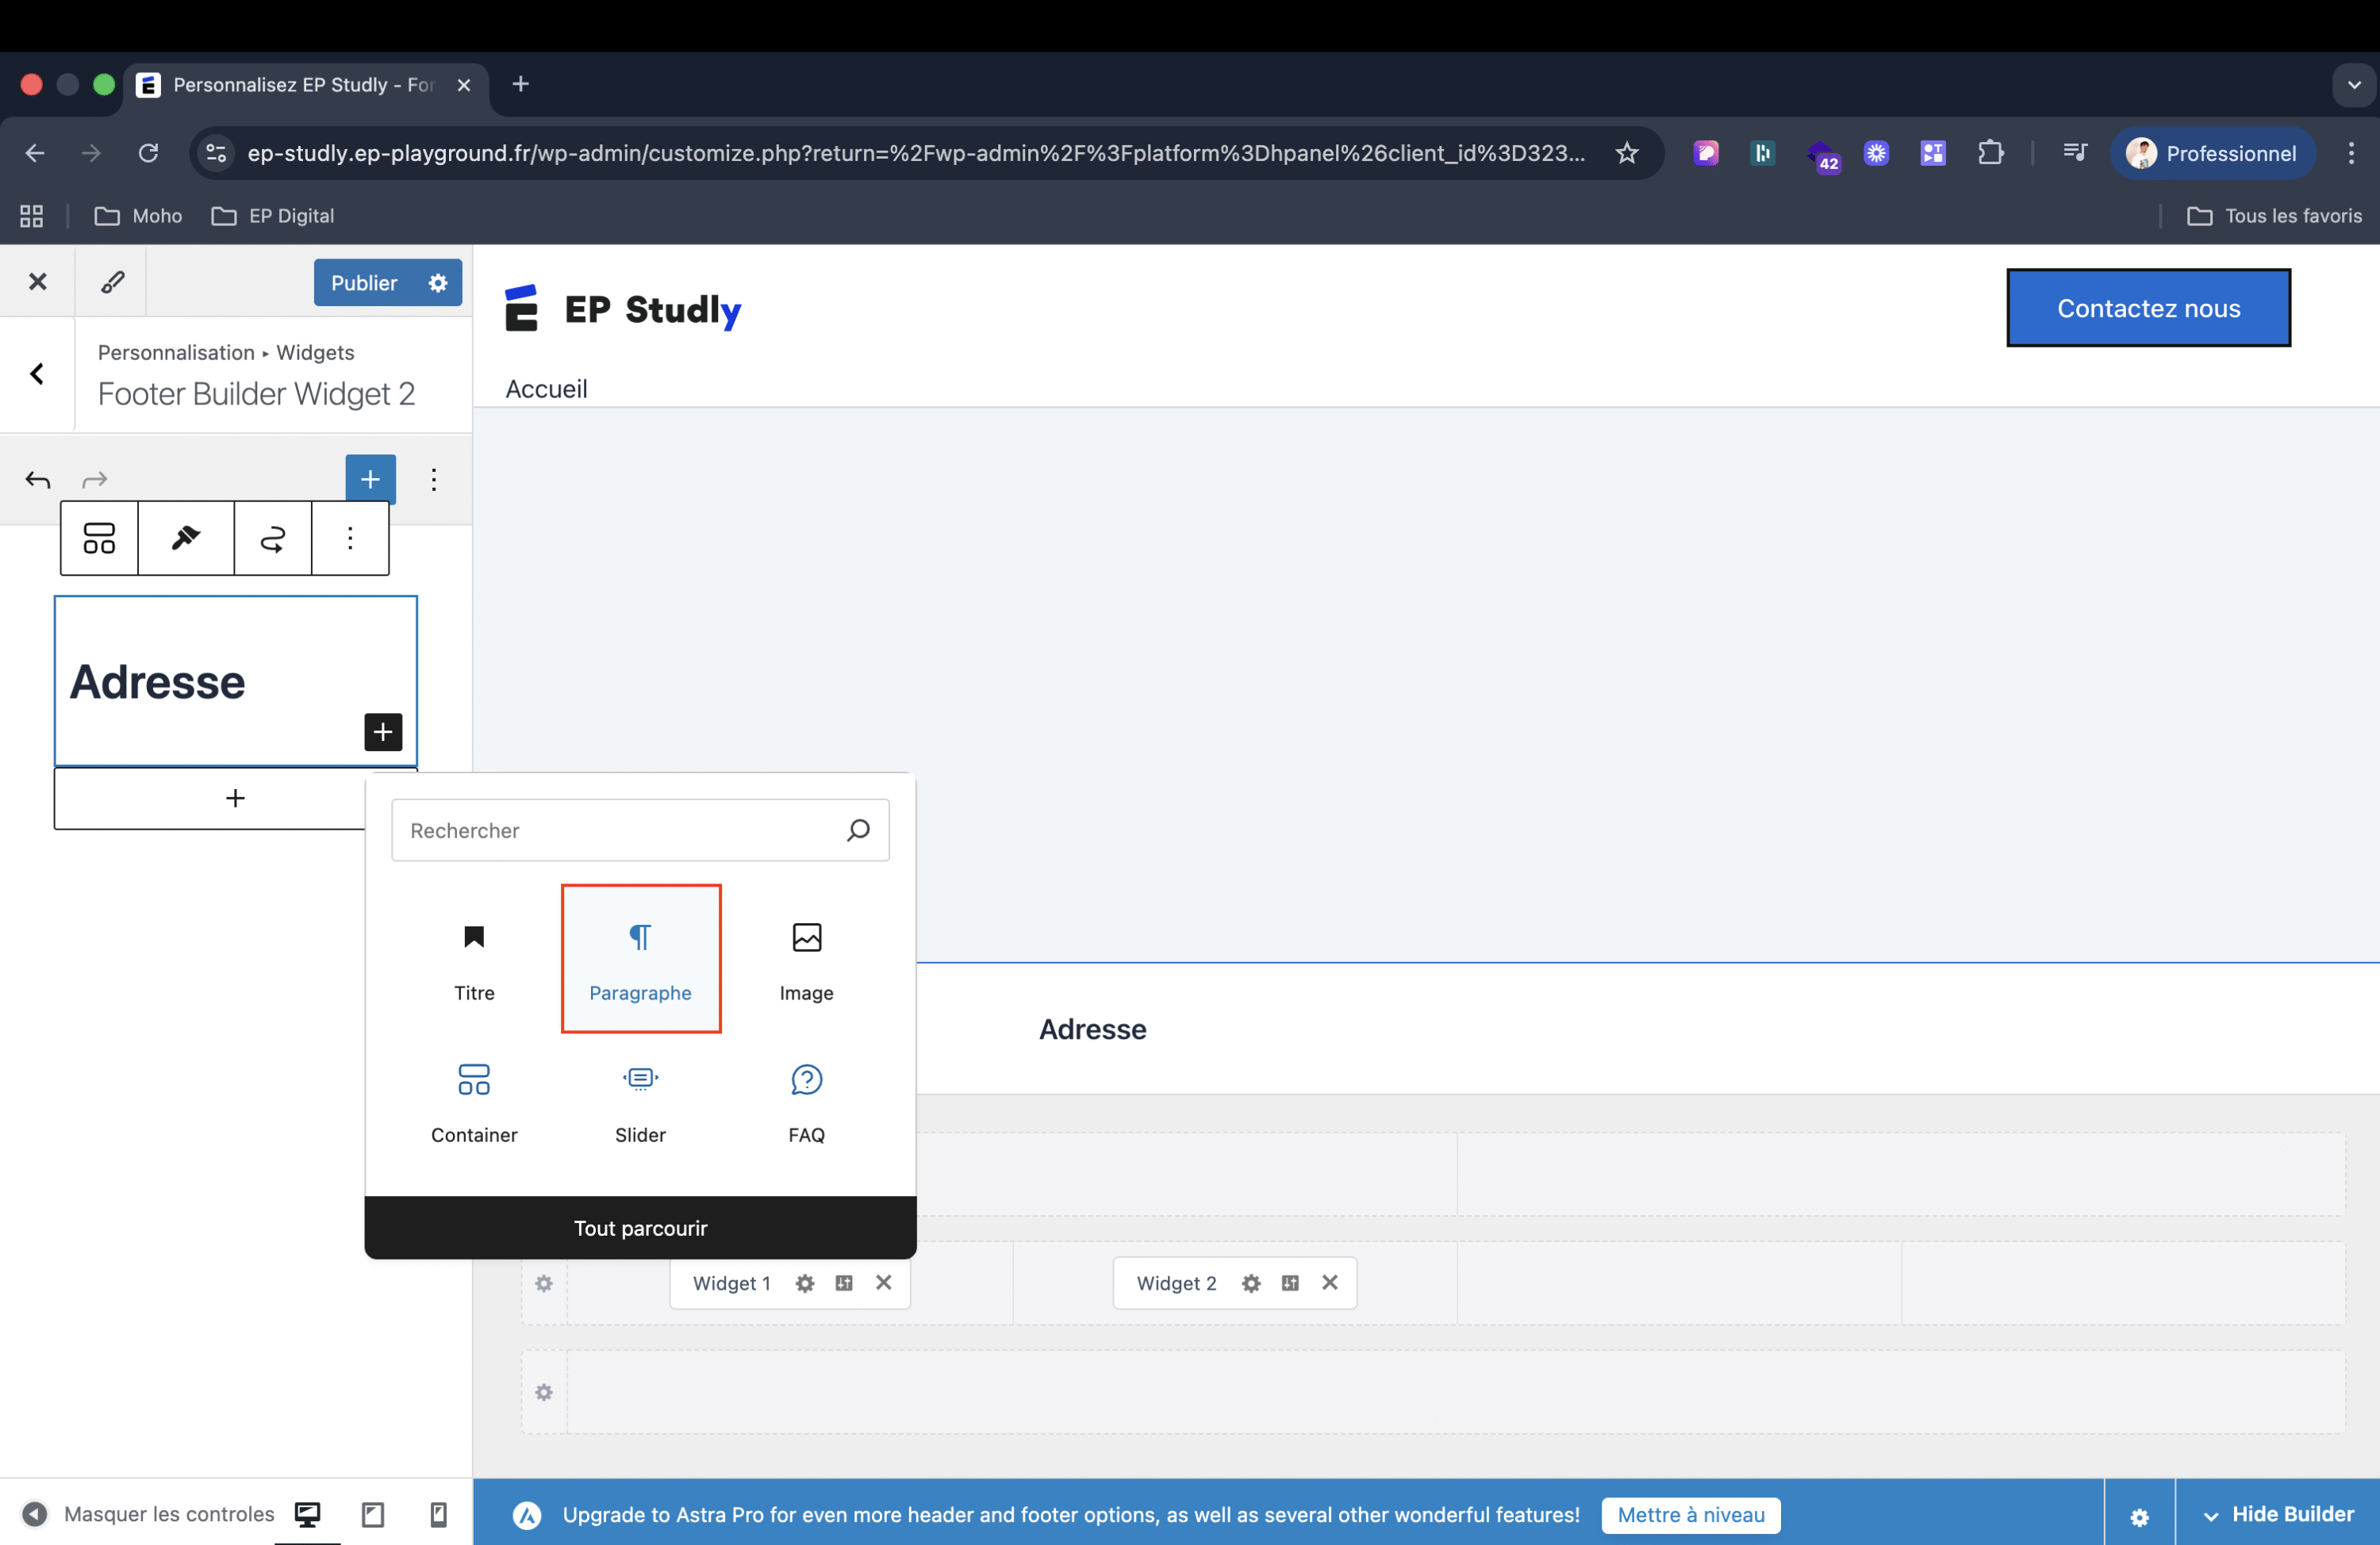Switch to tablet preview mode
2380x1545 pixels.
coord(372,1513)
